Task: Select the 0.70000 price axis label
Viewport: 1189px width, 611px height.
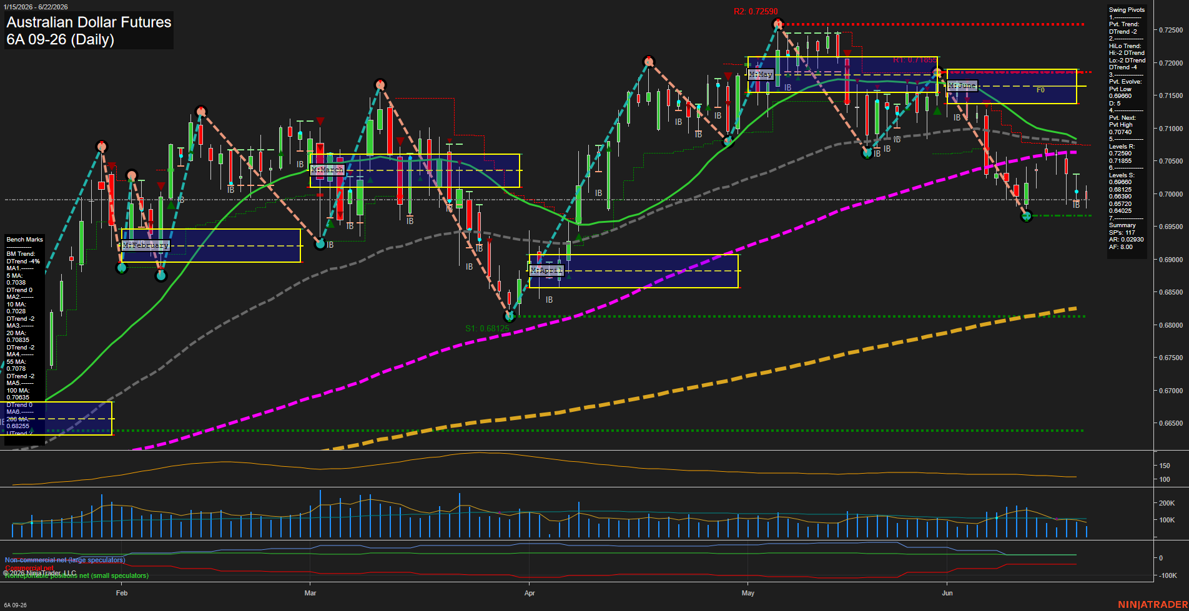Action: point(1171,194)
